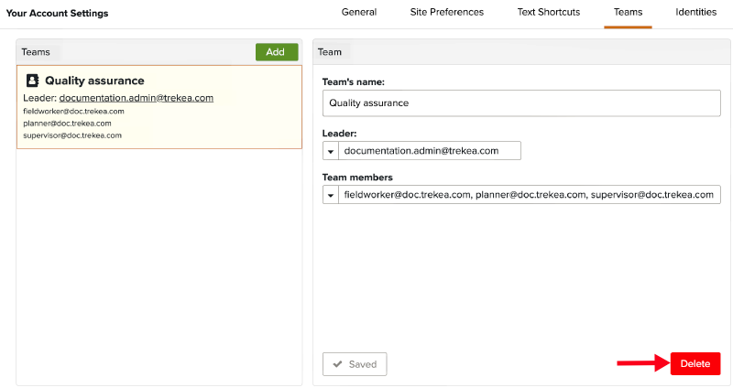Delete the Quality assurance team
The image size is (733, 388).
point(695,364)
